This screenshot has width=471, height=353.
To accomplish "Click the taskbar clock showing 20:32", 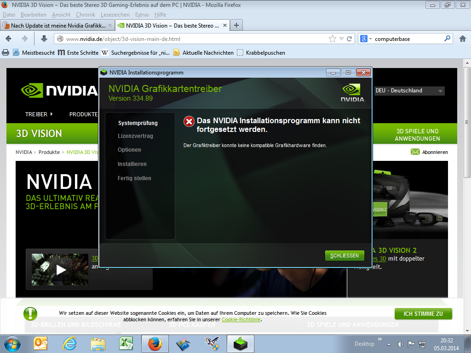I will click(x=446, y=341).
